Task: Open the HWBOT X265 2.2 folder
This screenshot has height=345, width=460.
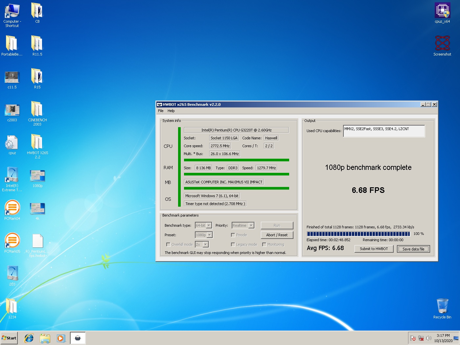Action: 37,146
